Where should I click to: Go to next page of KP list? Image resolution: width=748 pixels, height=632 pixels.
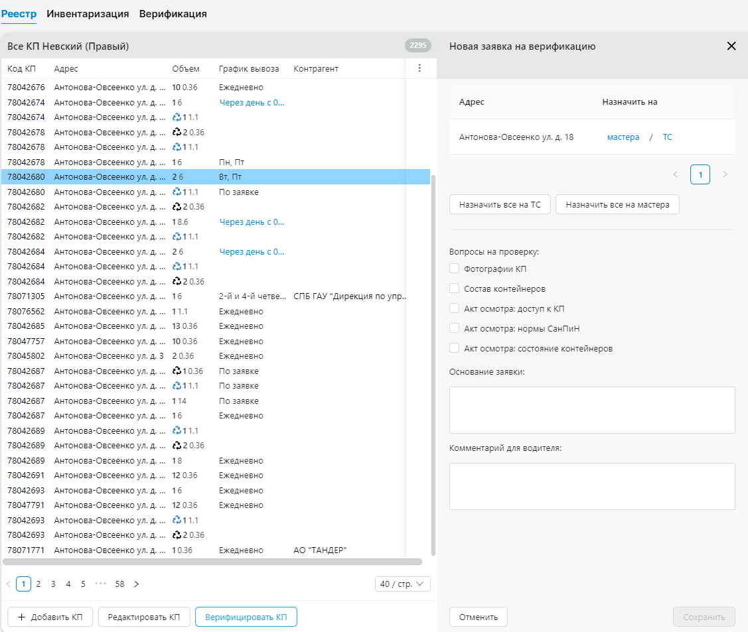pos(137,584)
